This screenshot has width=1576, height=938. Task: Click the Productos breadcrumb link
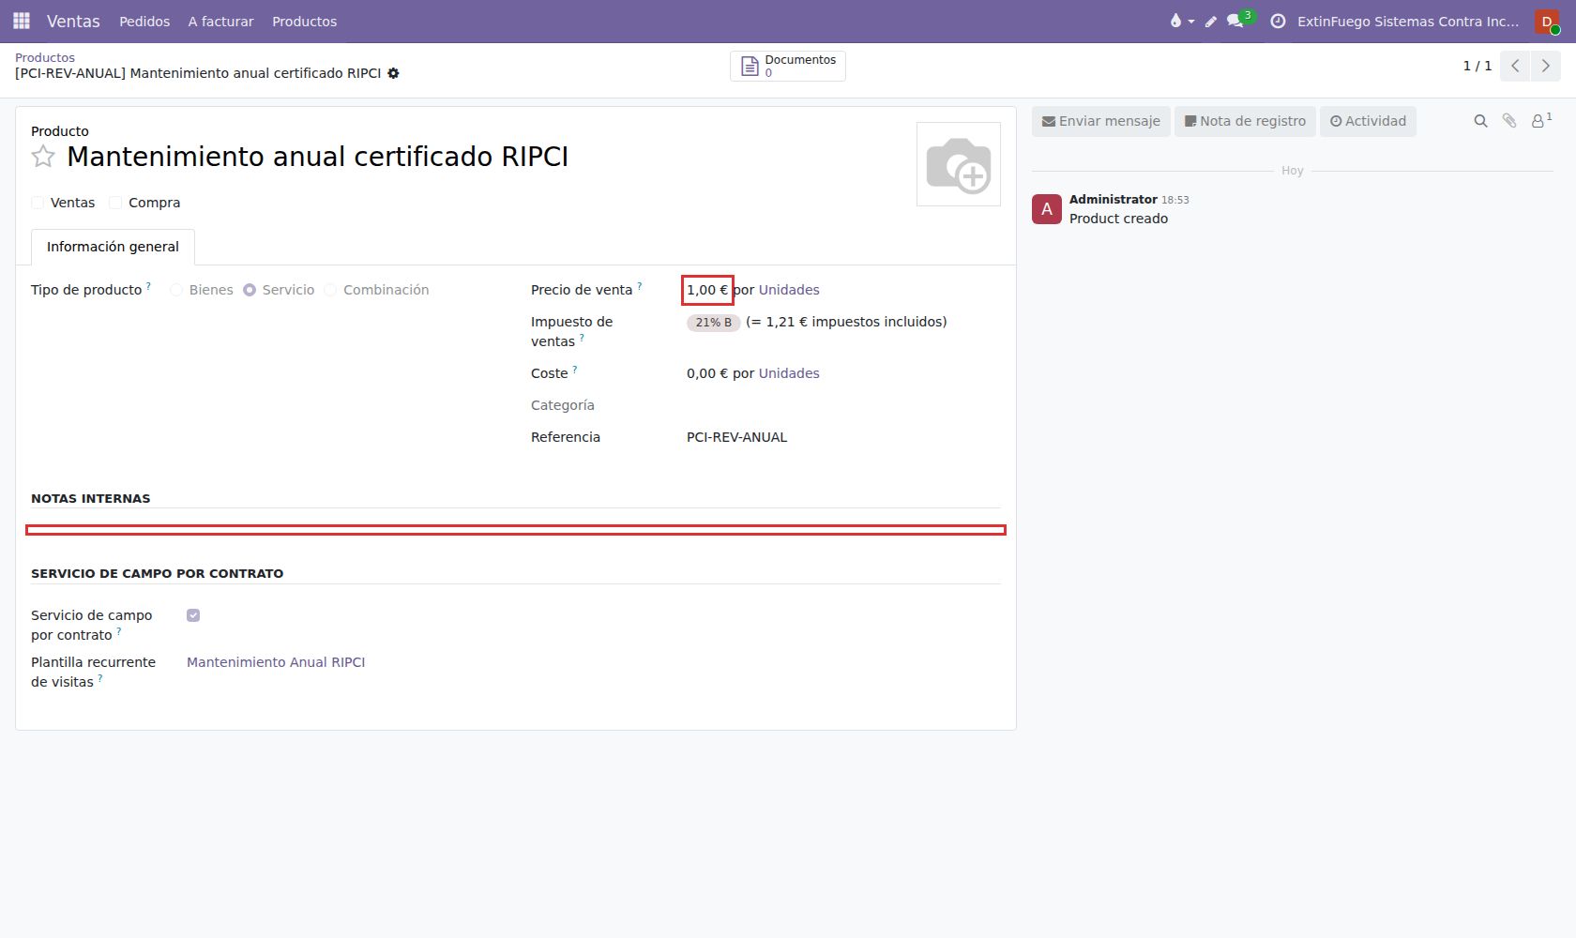45,57
